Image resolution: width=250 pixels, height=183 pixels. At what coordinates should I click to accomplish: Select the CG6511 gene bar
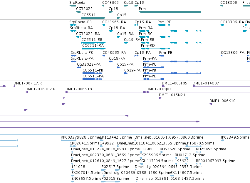click(93, 18)
